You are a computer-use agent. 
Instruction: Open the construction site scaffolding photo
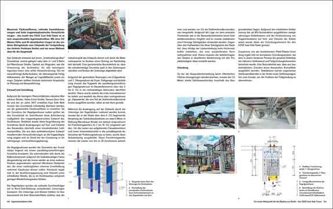[x=206, y=155]
